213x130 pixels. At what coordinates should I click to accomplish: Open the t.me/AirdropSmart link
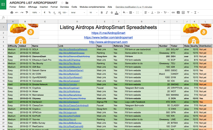click(x=108, y=33)
